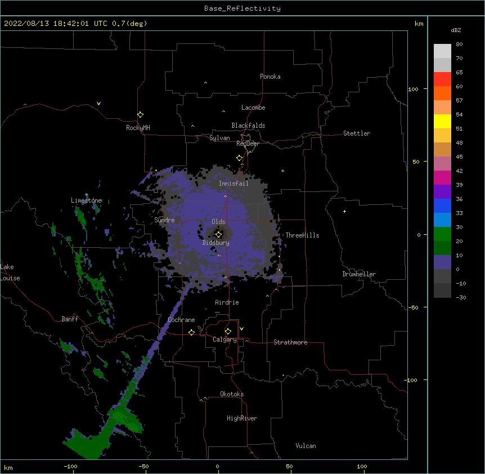This screenshot has width=485, height=474.
Task: Select the Vulcan label
Action: click(306, 446)
